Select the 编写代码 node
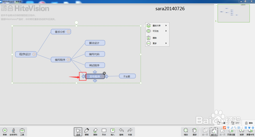This screenshot has width=255, height=137. click(x=95, y=54)
